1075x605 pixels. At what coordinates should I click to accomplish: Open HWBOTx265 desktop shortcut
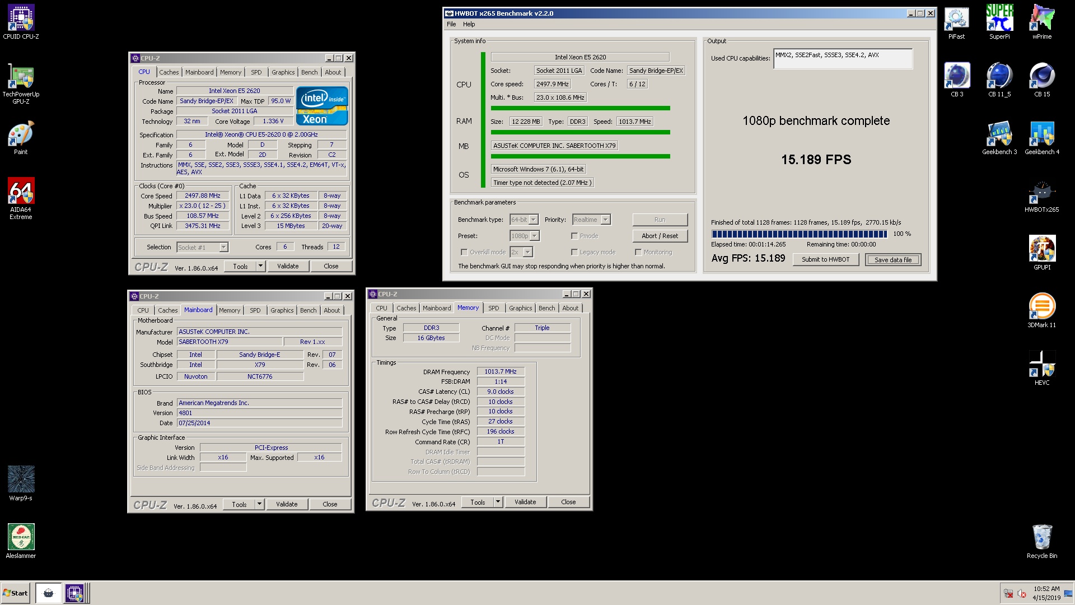pos(1042,196)
